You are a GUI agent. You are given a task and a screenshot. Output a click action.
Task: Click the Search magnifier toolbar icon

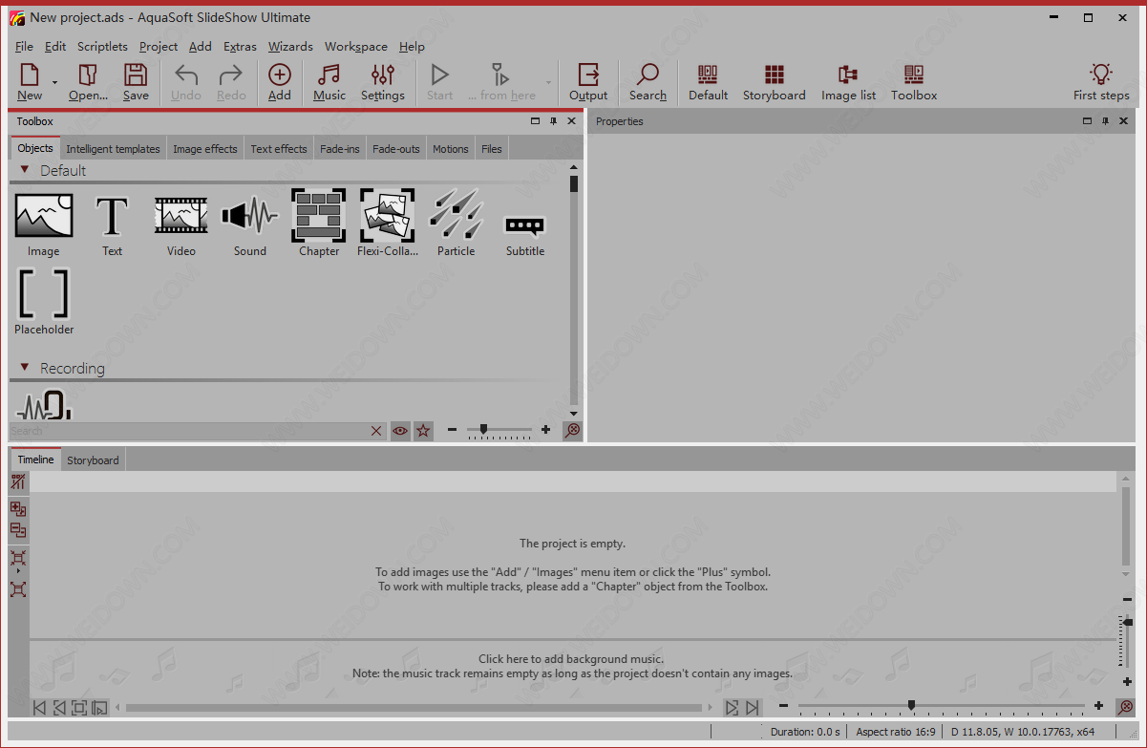click(648, 82)
